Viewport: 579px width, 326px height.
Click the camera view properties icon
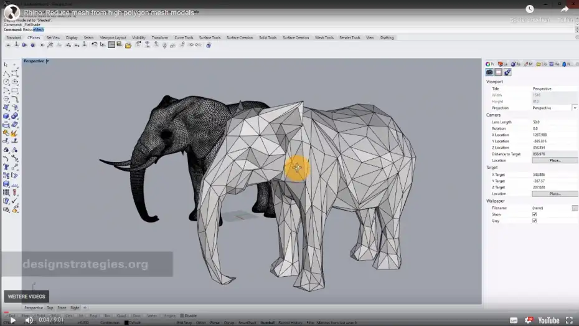[489, 72]
